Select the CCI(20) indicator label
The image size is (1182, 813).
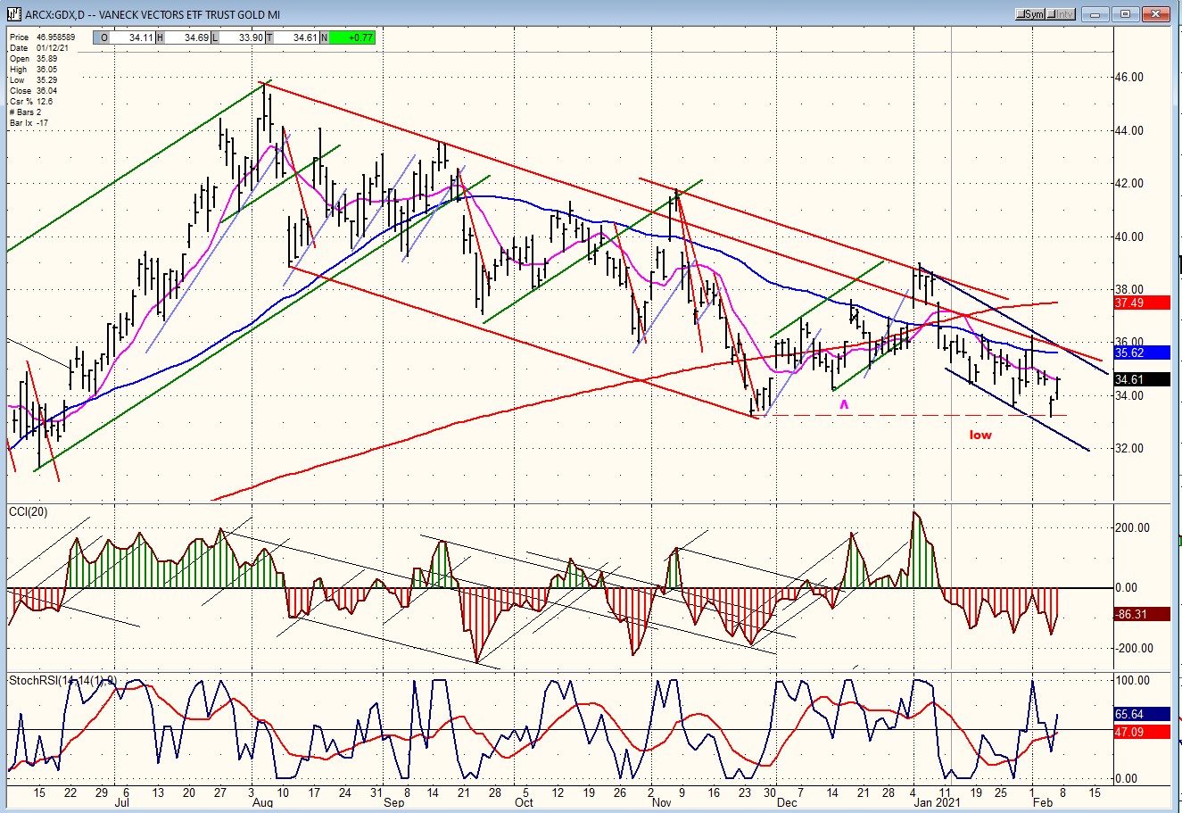tap(29, 510)
